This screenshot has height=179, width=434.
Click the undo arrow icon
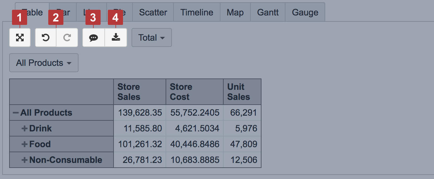click(46, 38)
